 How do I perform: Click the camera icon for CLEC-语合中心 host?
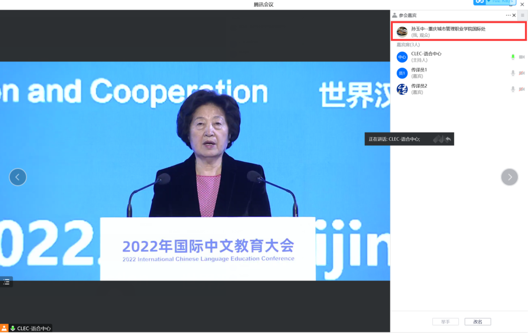pyautogui.click(x=522, y=57)
